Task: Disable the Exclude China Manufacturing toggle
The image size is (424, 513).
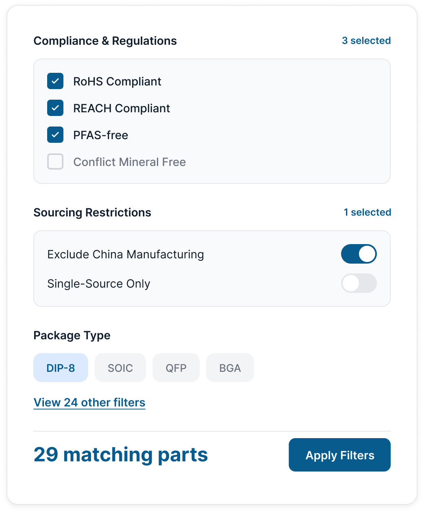Action: 359,254
